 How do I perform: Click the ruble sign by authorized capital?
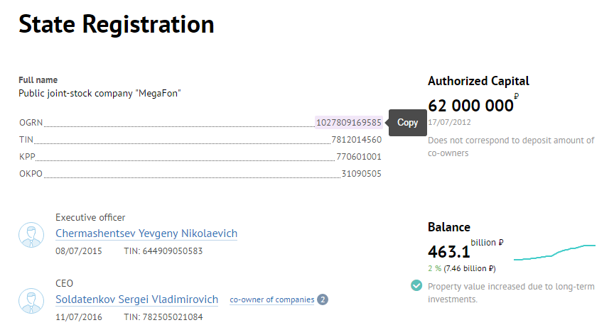(517, 96)
